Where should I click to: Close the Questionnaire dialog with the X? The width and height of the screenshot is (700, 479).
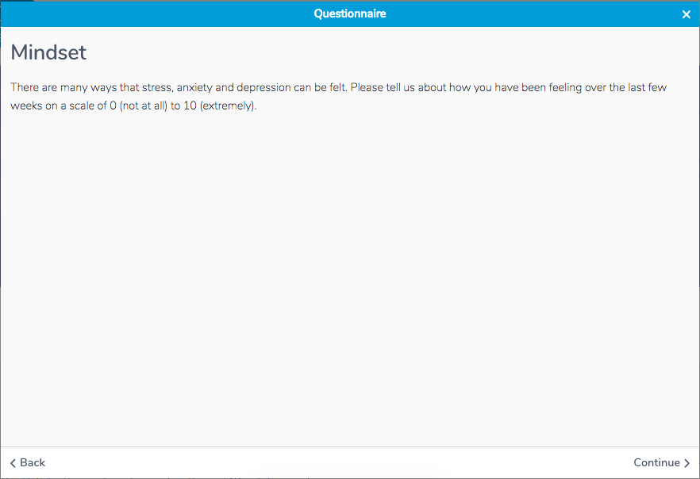click(687, 14)
